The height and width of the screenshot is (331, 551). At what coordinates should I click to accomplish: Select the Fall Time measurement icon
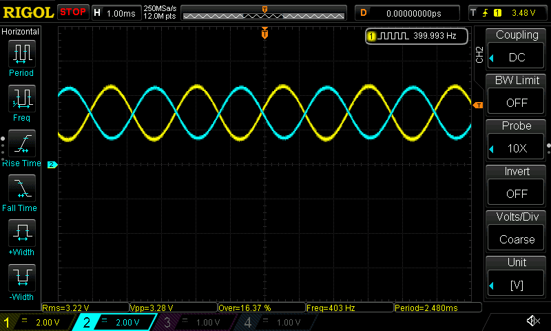pyautogui.click(x=21, y=189)
